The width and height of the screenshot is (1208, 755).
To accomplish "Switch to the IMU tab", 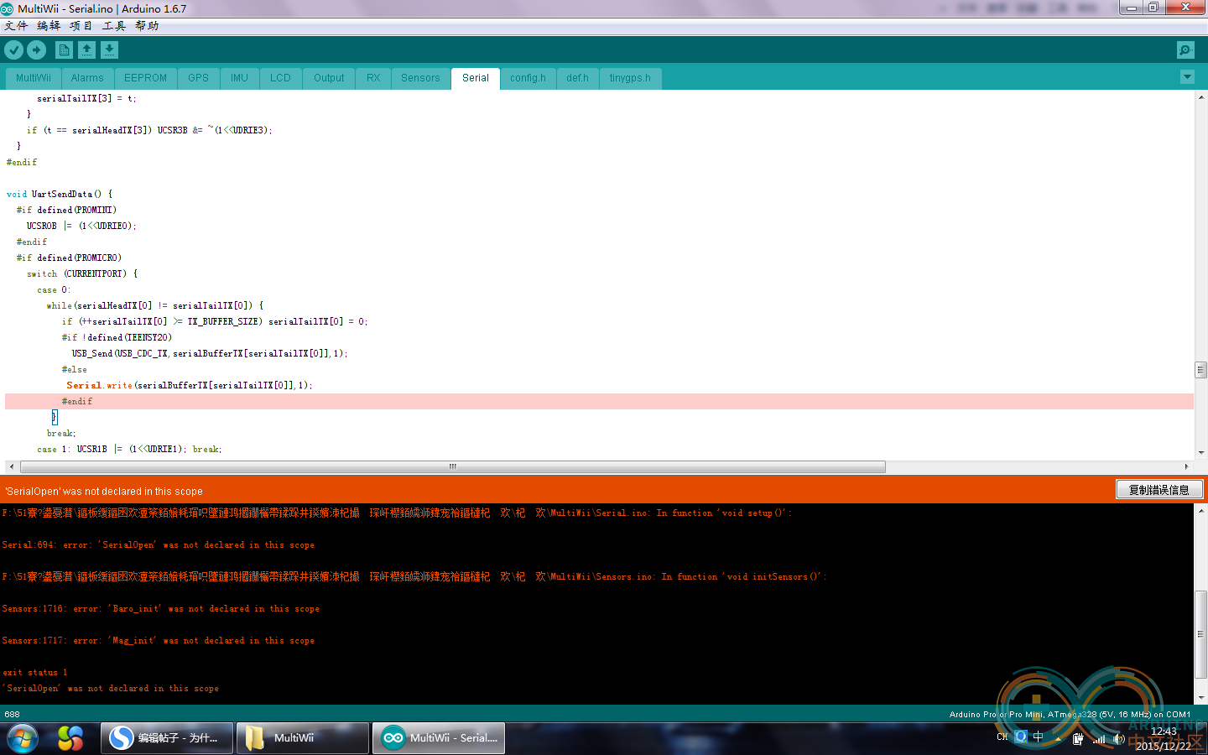I will (240, 78).
